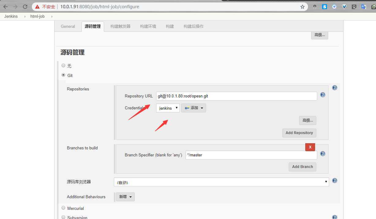The image size is (376, 219).
Task: Open the Google Translate extension icon
Action: click(x=364, y=7)
